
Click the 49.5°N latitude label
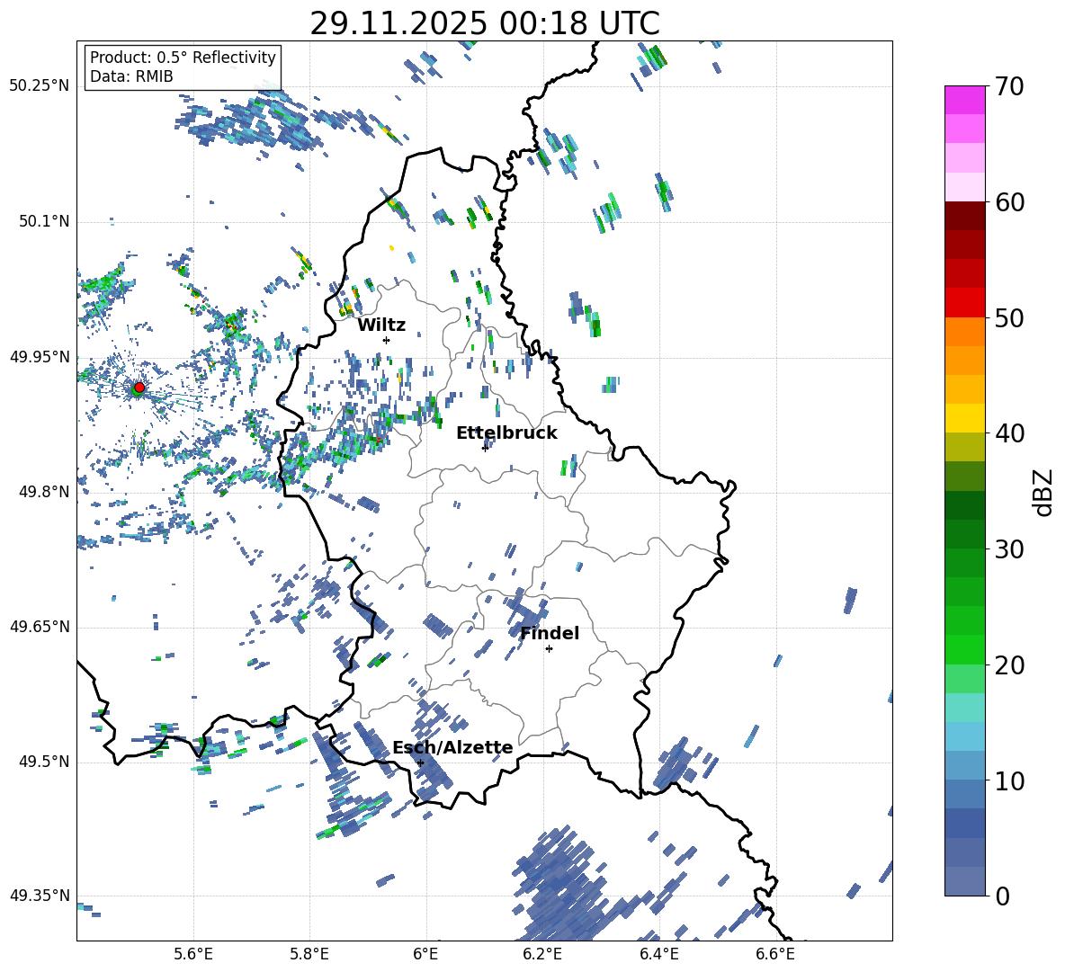click(x=43, y=762)
